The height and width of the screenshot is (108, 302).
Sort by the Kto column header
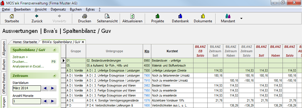point(147,51)
